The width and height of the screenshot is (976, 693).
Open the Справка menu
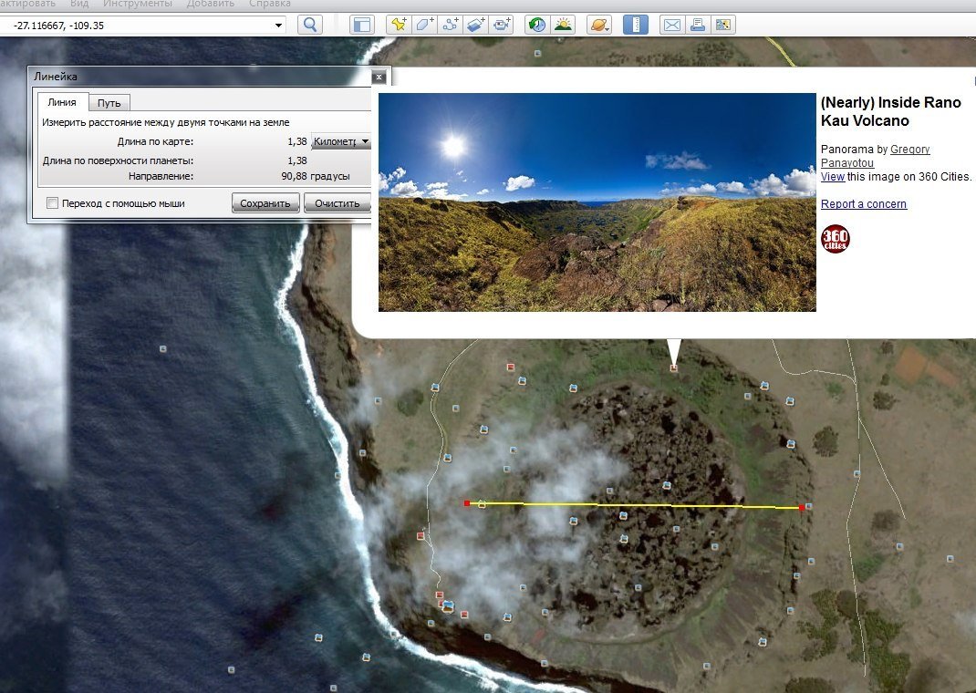[269, 4]
